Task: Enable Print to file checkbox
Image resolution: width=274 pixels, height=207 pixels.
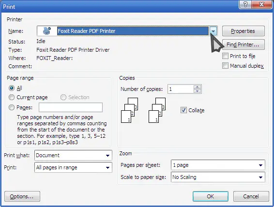Action: pyautogui.click(x=225, y=56)
